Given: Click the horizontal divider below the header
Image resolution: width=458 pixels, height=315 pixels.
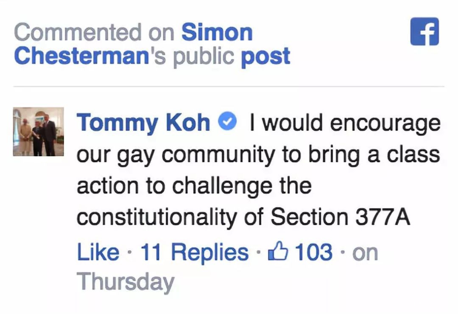Looking at the screenshot, I should pos(229,87).
